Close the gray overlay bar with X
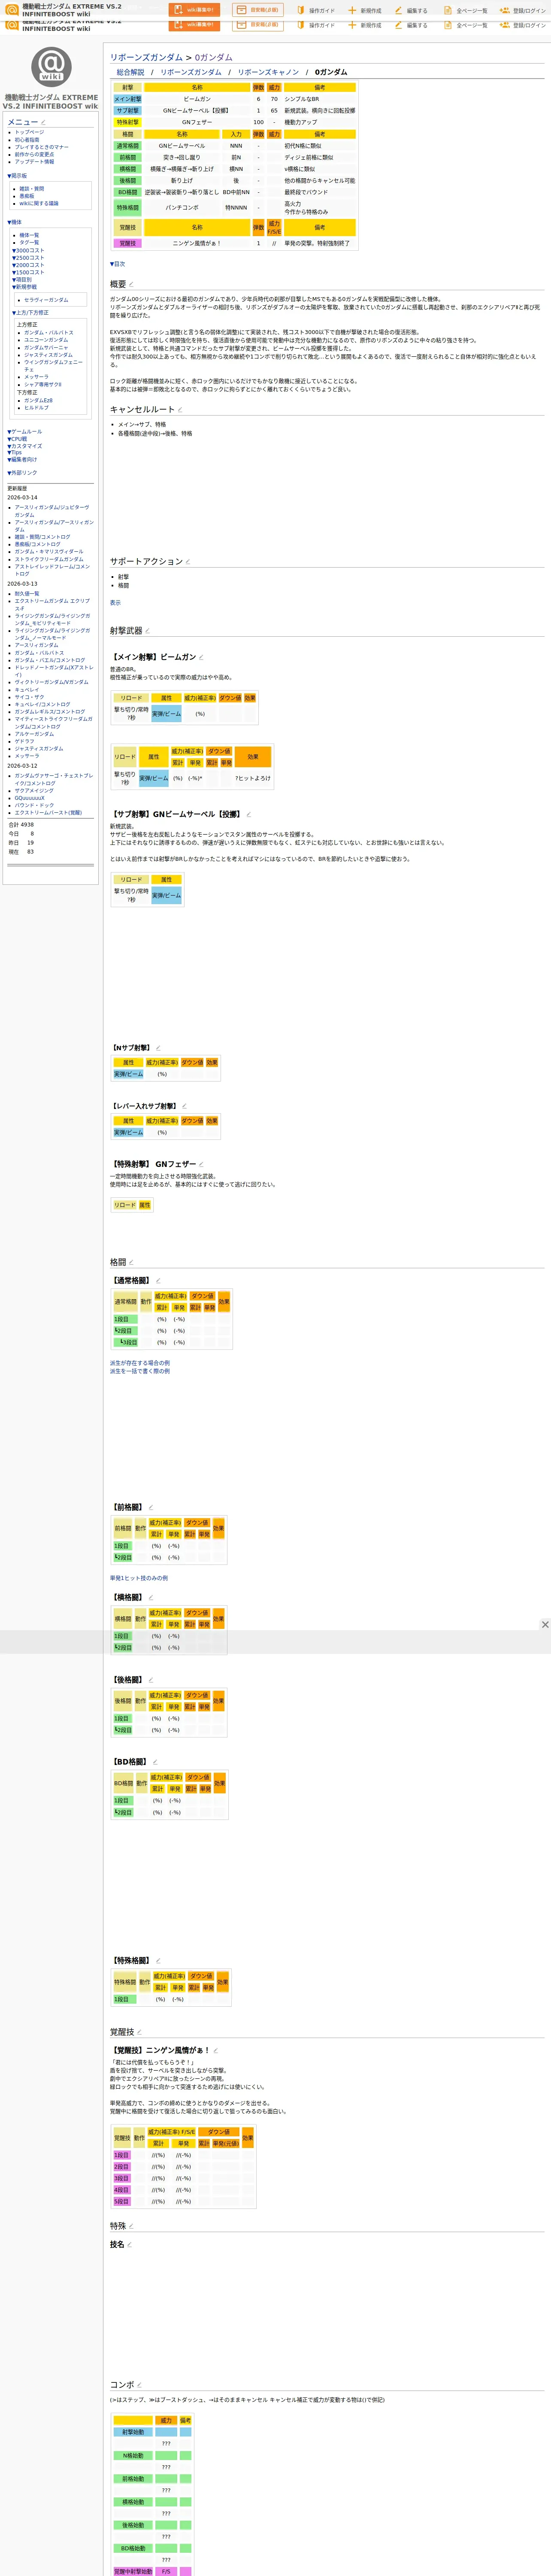 point(545,1625)
